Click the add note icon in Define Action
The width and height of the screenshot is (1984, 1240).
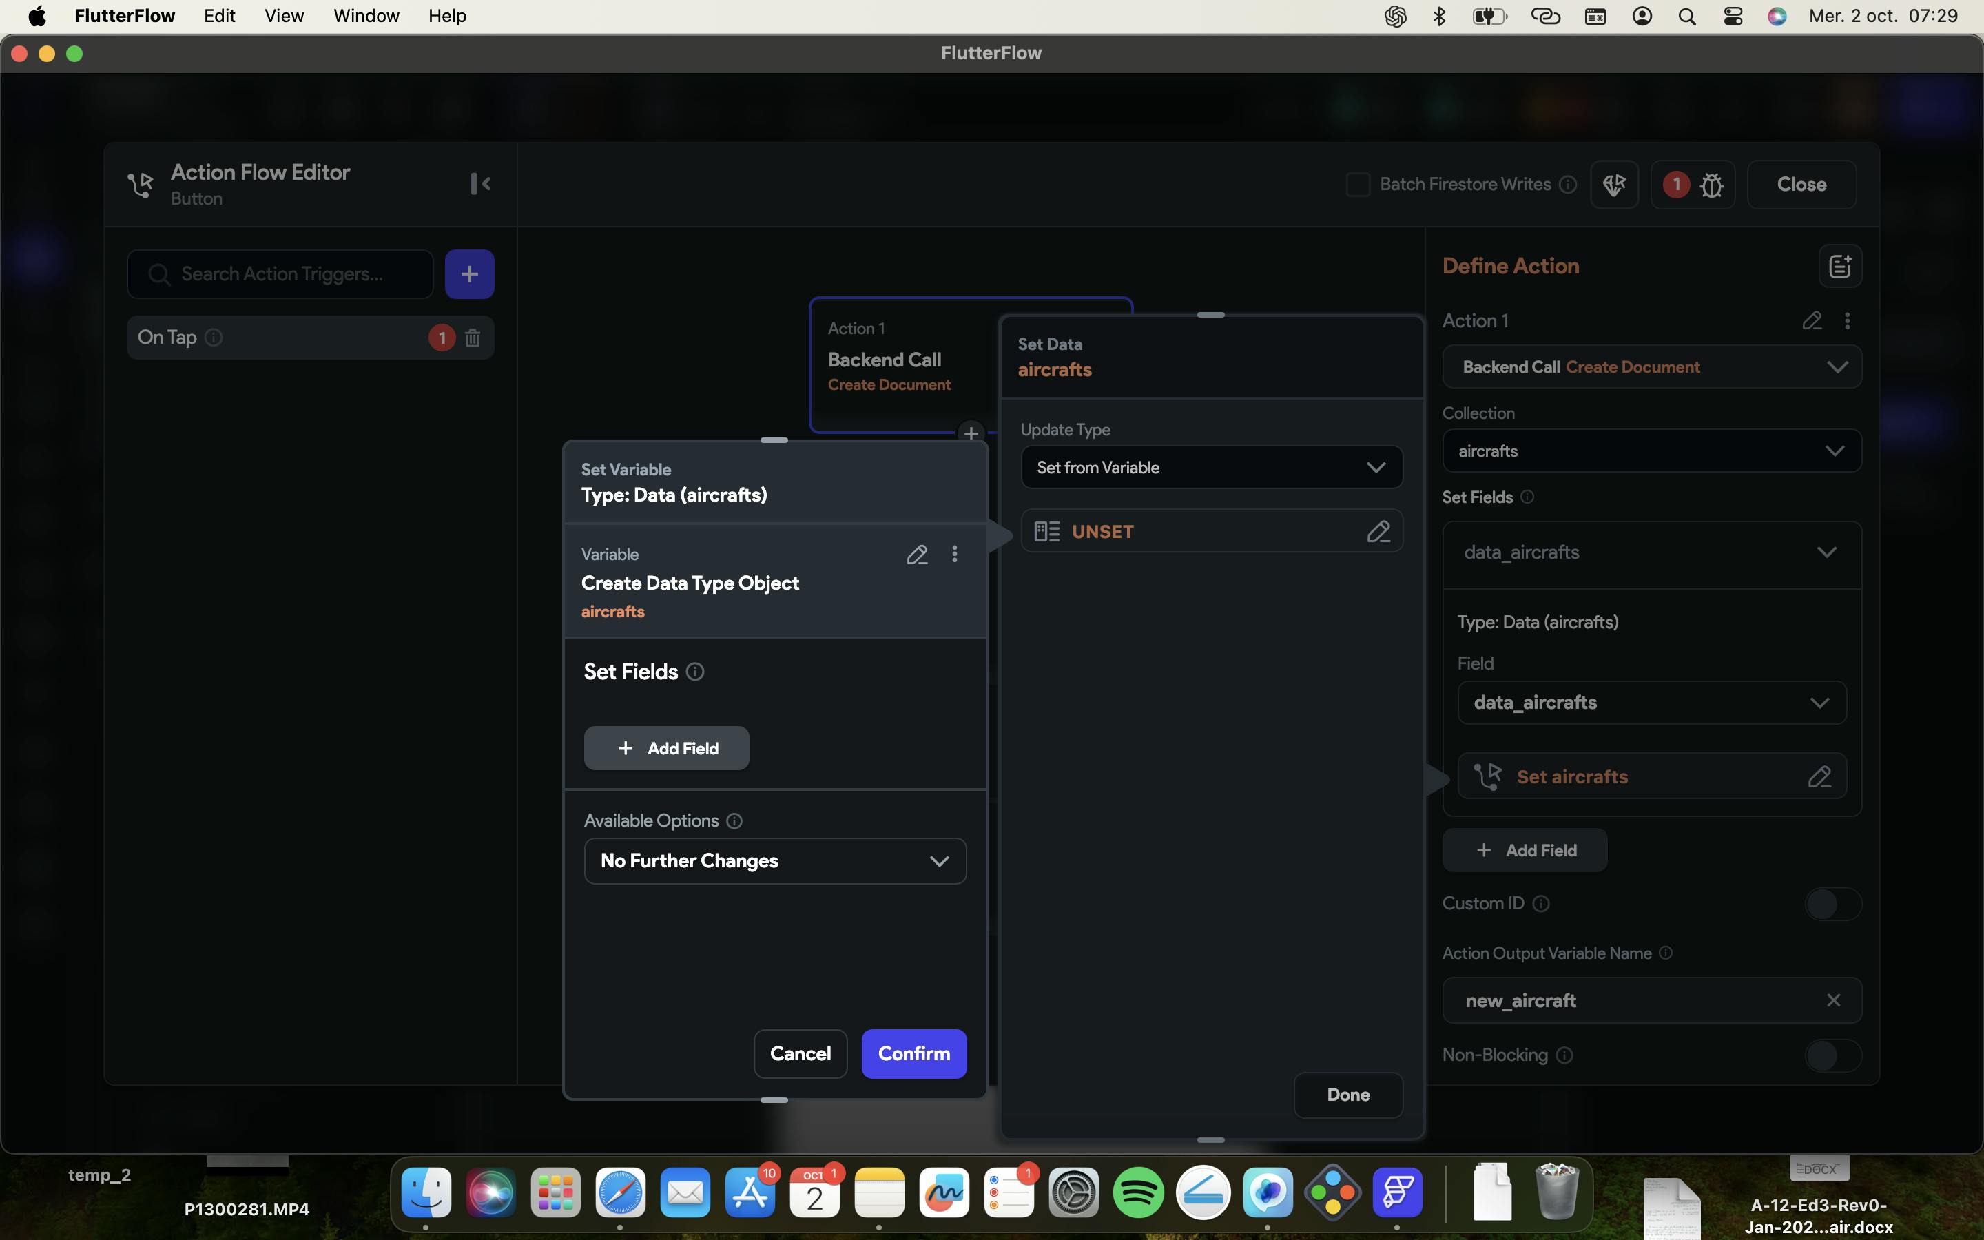[1839, 267]
